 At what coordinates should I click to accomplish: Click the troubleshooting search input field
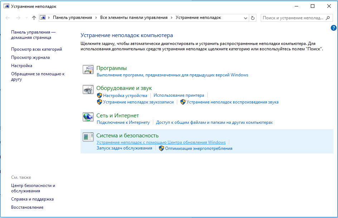pos(296,18)
